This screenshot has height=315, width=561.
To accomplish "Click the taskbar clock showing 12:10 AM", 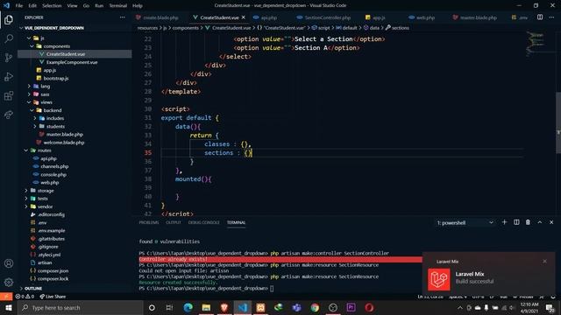I will [529, 307].
